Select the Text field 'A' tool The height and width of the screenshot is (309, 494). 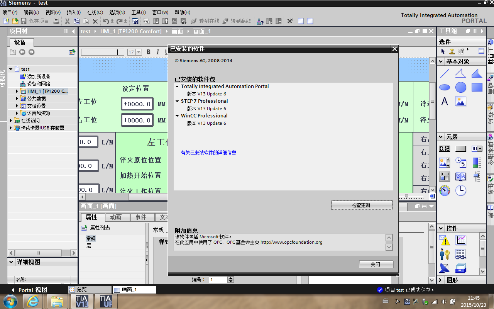[445, 101]
